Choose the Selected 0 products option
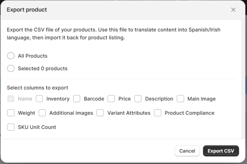Viewport: 247px width, 164px height. tap(11, 68)
